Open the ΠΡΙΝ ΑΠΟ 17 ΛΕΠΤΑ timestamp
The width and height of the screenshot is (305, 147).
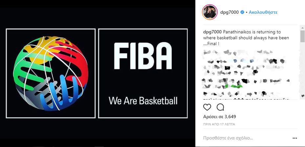click(x=219, y=124)
